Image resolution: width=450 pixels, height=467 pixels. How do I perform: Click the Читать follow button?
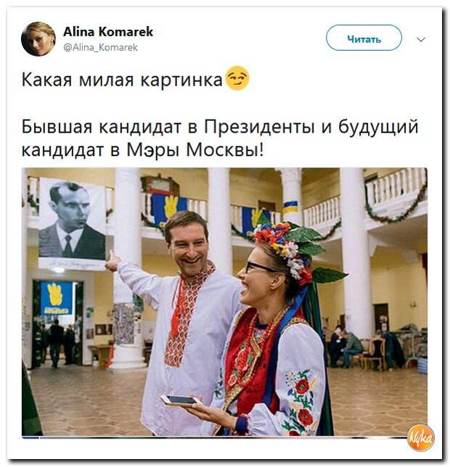(x=364, y=38)
